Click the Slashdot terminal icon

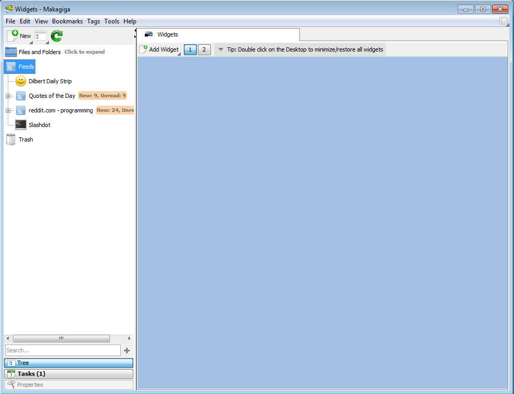coord(21,125)
